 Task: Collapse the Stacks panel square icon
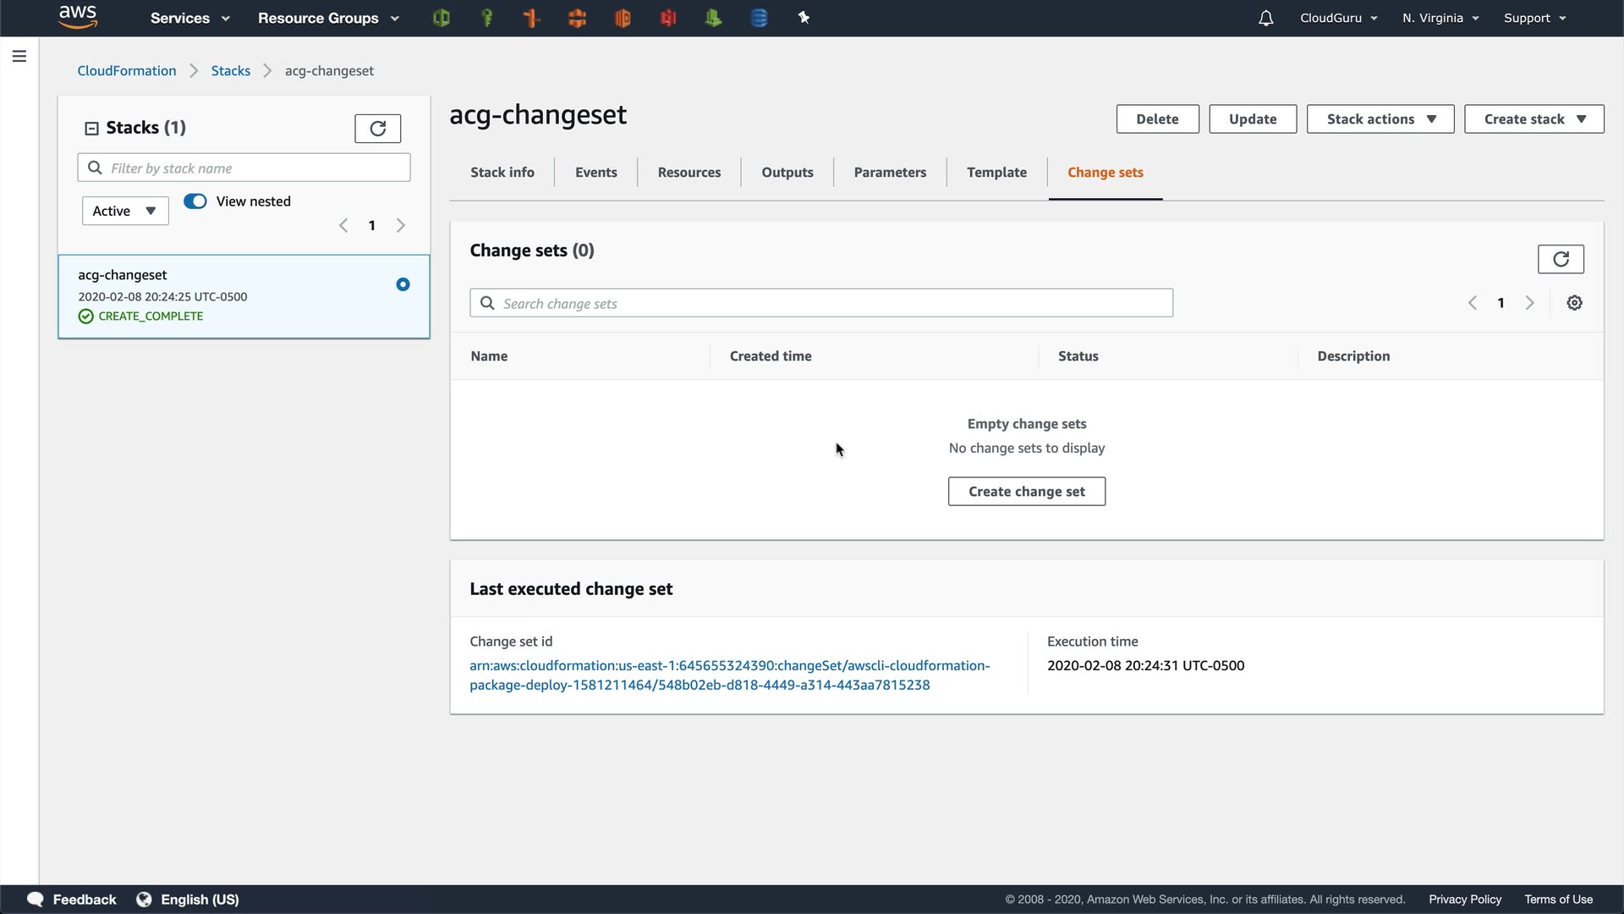click(x=91, y=129)
